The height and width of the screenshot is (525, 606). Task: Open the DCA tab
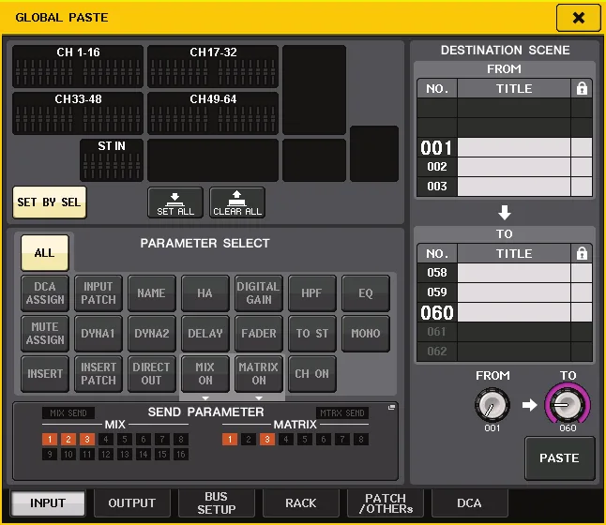[x=469, y=503]
